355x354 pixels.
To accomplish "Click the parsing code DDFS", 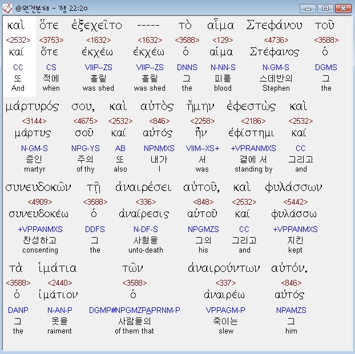I will (x=95, y=229).
